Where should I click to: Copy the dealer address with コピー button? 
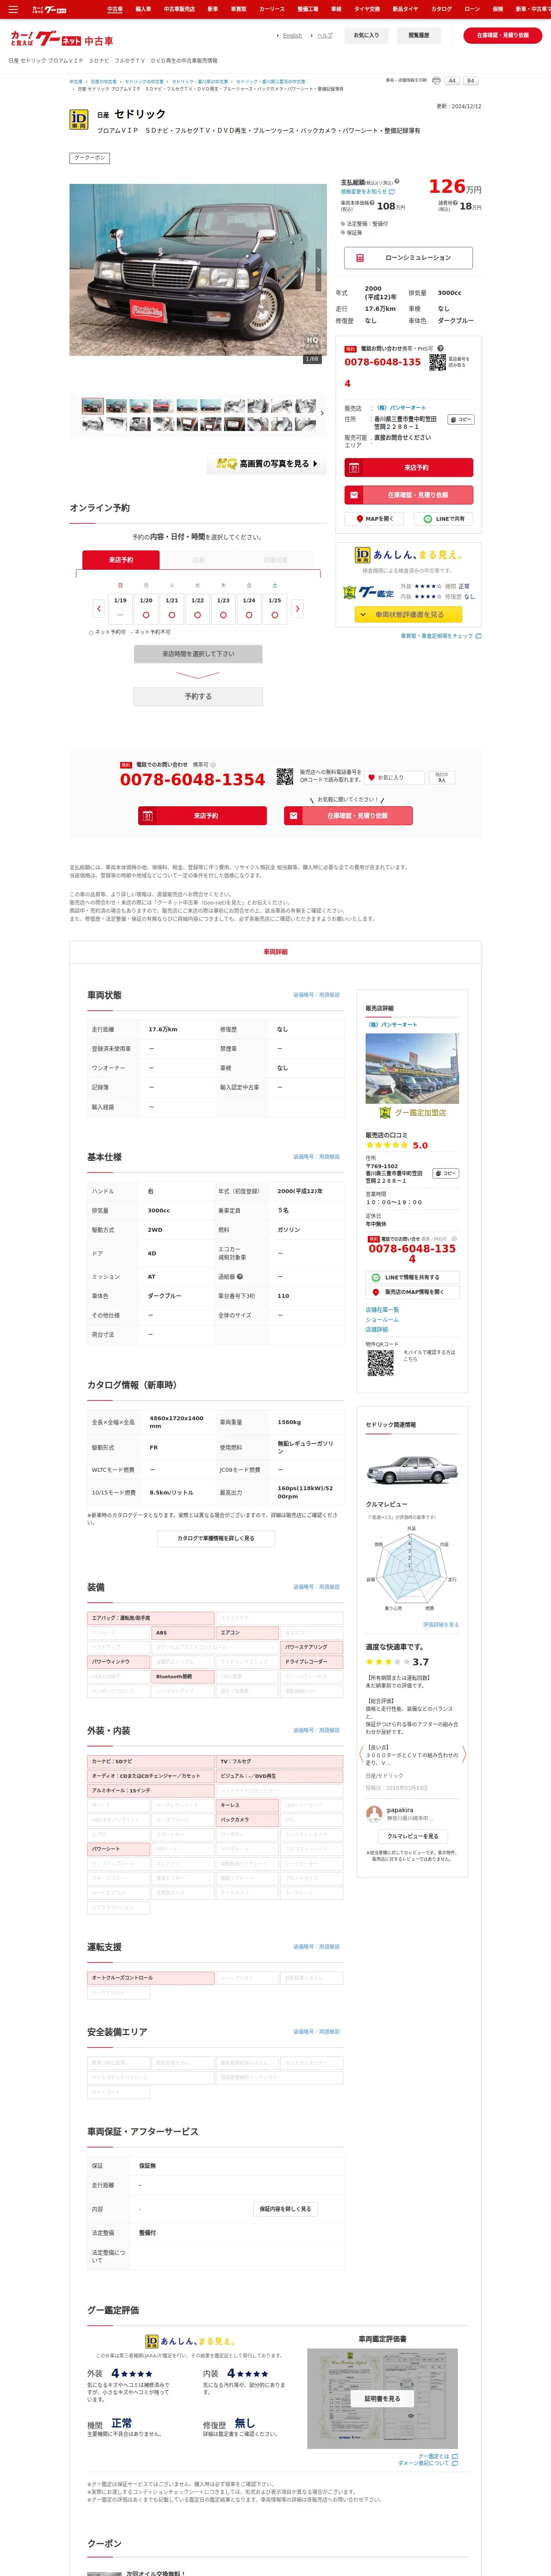coord(460,419)
